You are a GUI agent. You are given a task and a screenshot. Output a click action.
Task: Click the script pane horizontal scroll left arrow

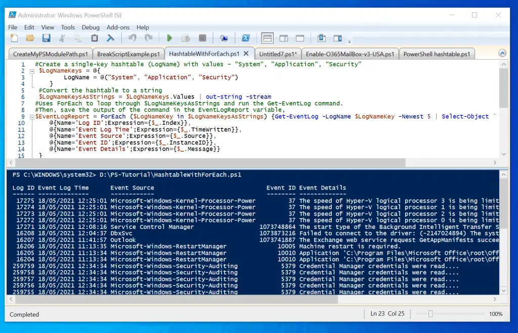pyautogui.click(x=11, y=162)
